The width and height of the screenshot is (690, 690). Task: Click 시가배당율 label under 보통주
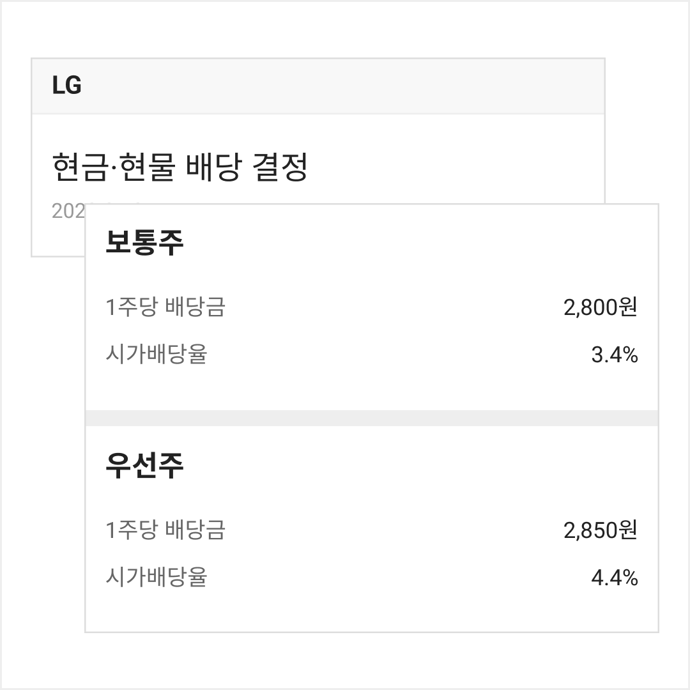[157, 354]
